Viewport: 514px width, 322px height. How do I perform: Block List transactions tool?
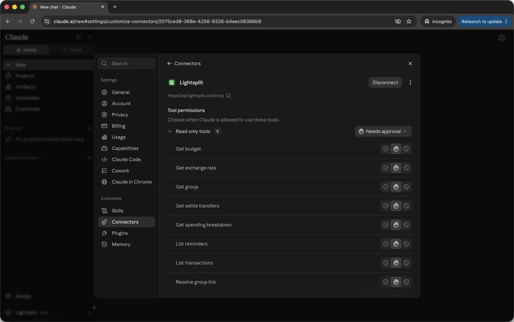(406, 263)
